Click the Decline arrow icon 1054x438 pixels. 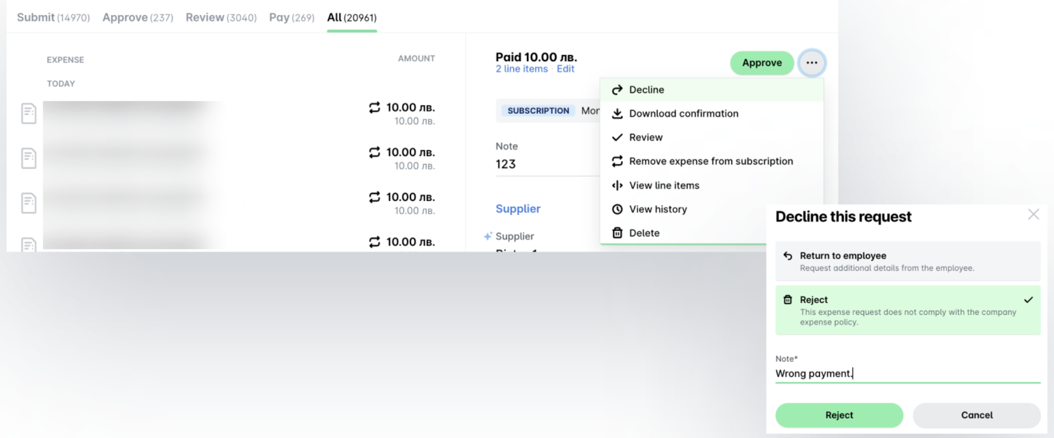617,90
